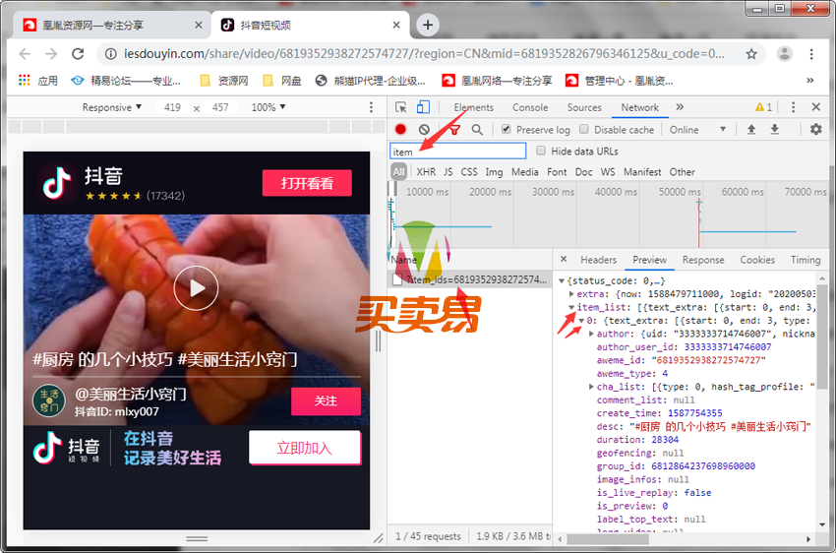Close the 抖音短视频 tab
The width and height of the screenshot is (836, 553).
[x=396, y=25]
